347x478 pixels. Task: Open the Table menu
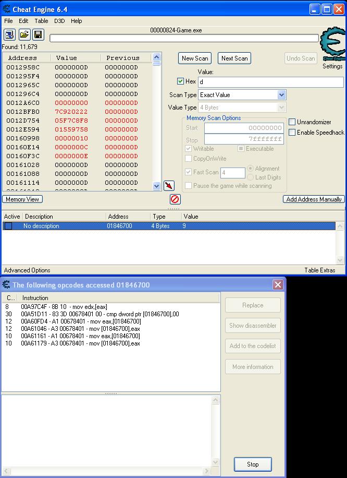[41, 21]
